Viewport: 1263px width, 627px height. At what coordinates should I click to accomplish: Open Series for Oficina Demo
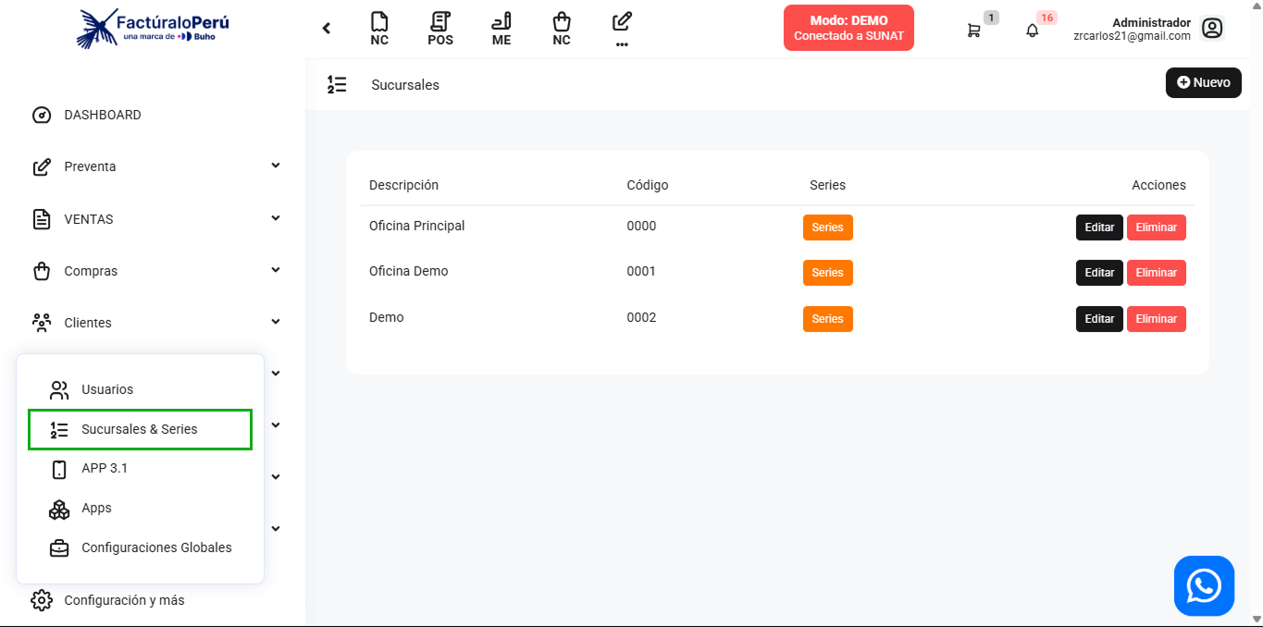[827, 273]
